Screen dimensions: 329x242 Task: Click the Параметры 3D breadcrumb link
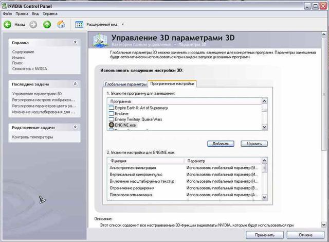[192, 44]
